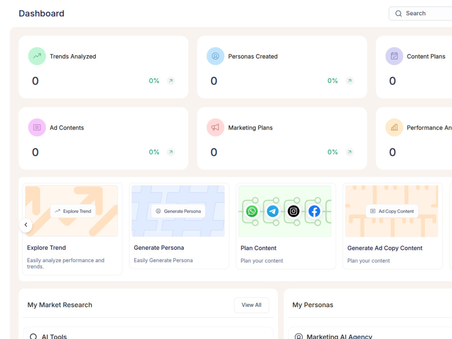
Task: Click the Telegram icon in Plan Content
Action: click(273, 211)
